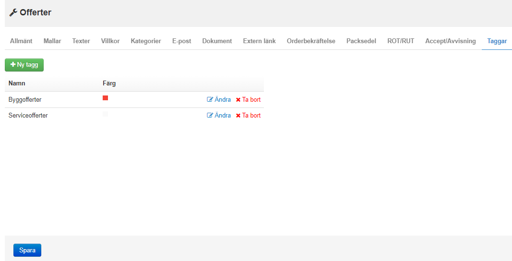The height and width of the screenshot is (261, 512).
Task: Click the Byggofferter tag name
Action: pyautogui.click(x=25, y=100)
